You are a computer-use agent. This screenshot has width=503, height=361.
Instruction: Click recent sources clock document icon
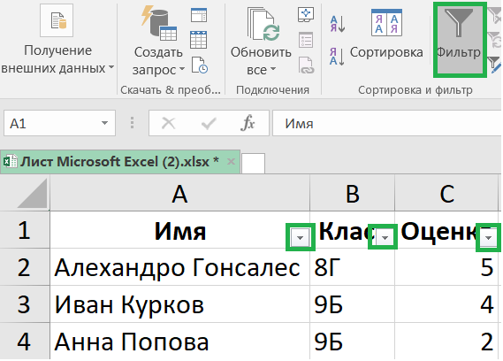click(200, 65)
